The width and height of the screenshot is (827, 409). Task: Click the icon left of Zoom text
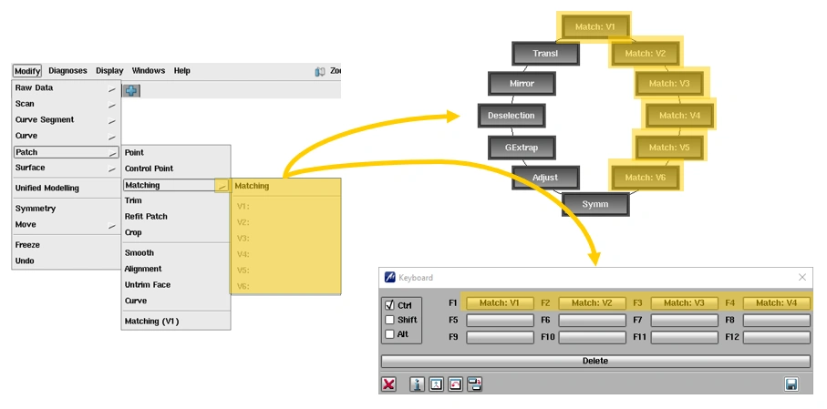coord(320,71)
